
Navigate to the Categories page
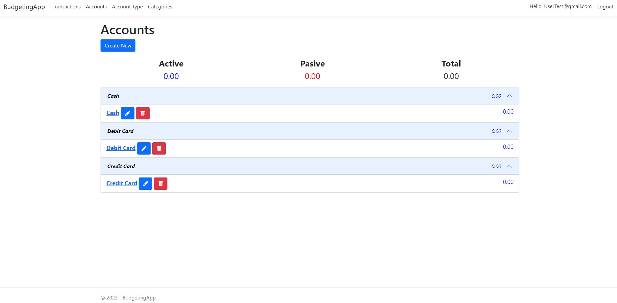pyautogui.click(x=160, y=6)
